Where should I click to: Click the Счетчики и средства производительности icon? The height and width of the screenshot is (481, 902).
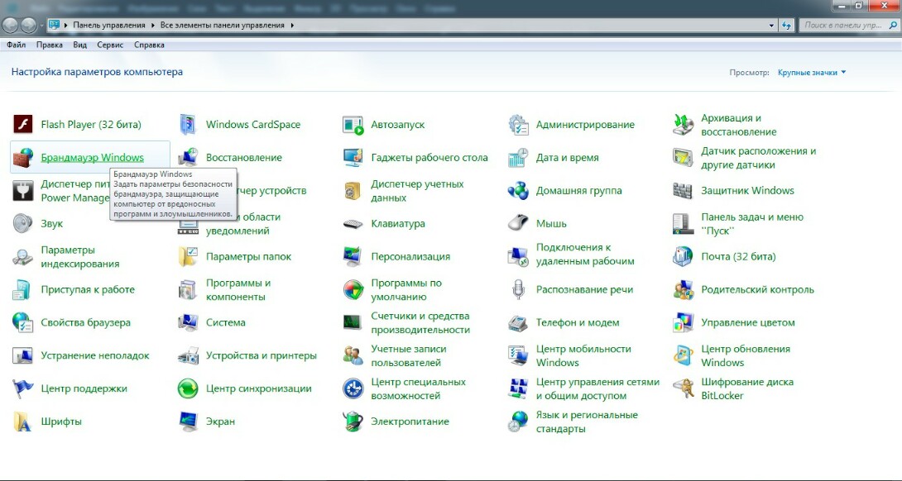[353, 322]
